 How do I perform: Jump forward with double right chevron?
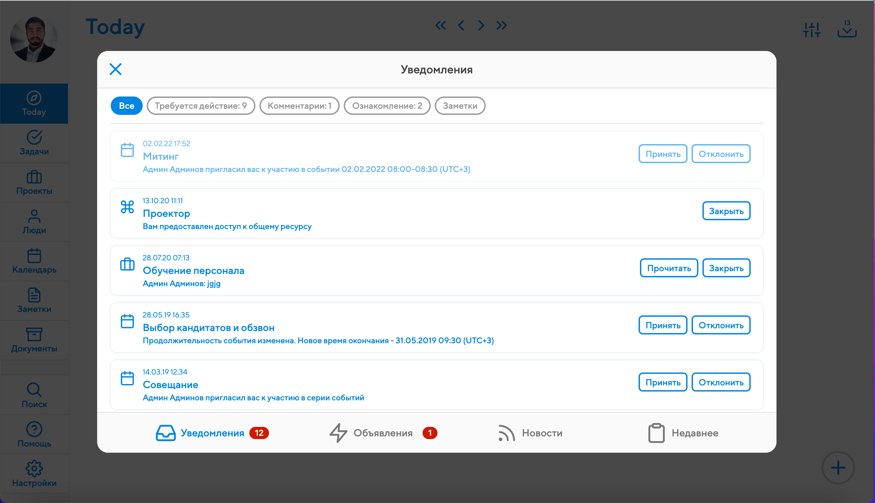coord(502,25)
